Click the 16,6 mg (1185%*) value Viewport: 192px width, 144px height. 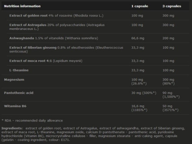[139, 108]
